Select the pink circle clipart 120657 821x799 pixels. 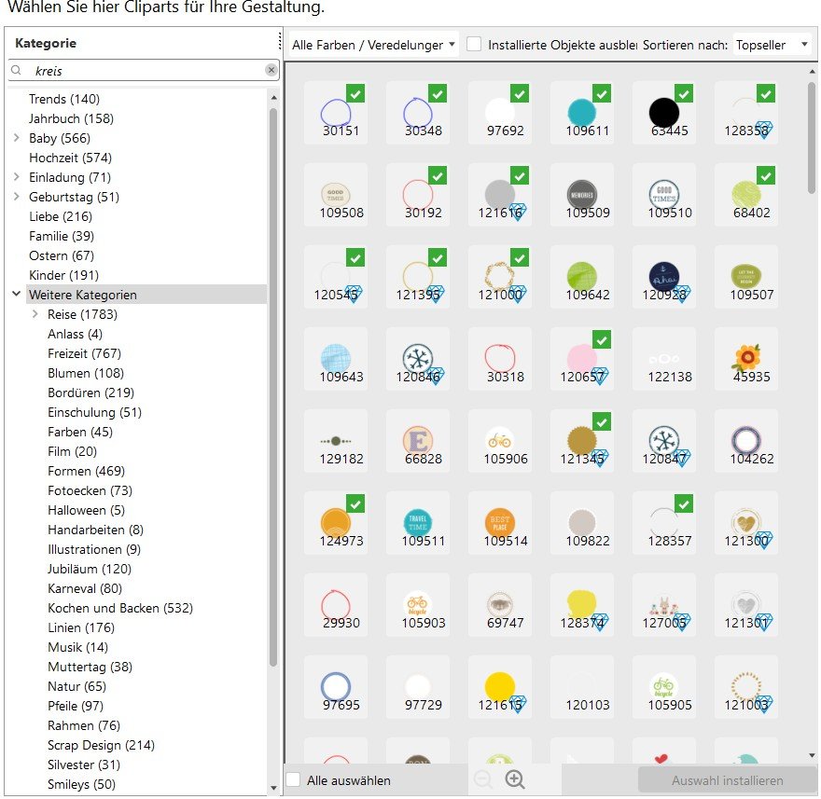[582, 359]
